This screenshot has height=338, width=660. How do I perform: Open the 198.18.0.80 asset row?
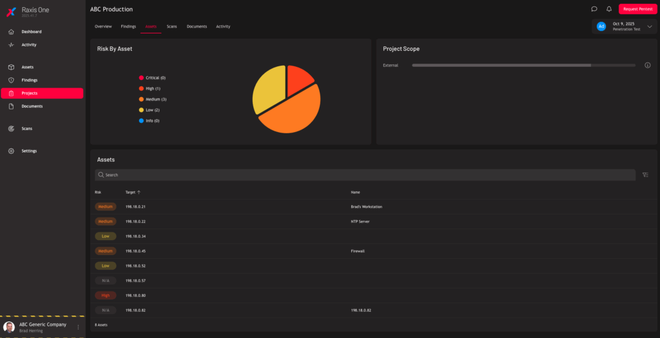(x=135, y=296)
